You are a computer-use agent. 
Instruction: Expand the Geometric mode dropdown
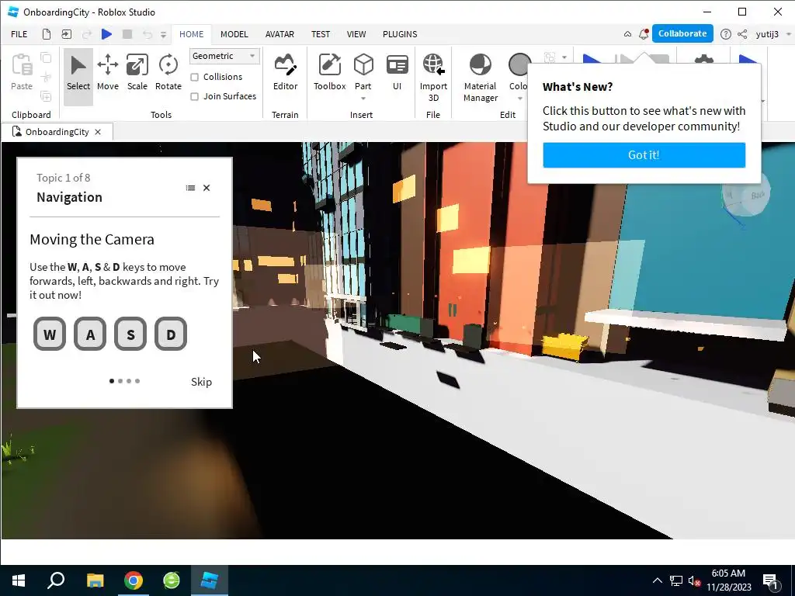(x=224, y=56)
